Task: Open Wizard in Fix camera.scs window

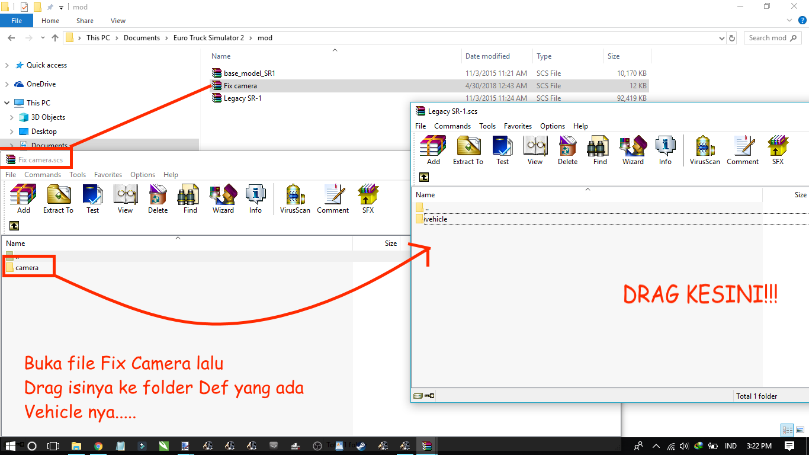Action: [223, 198]
